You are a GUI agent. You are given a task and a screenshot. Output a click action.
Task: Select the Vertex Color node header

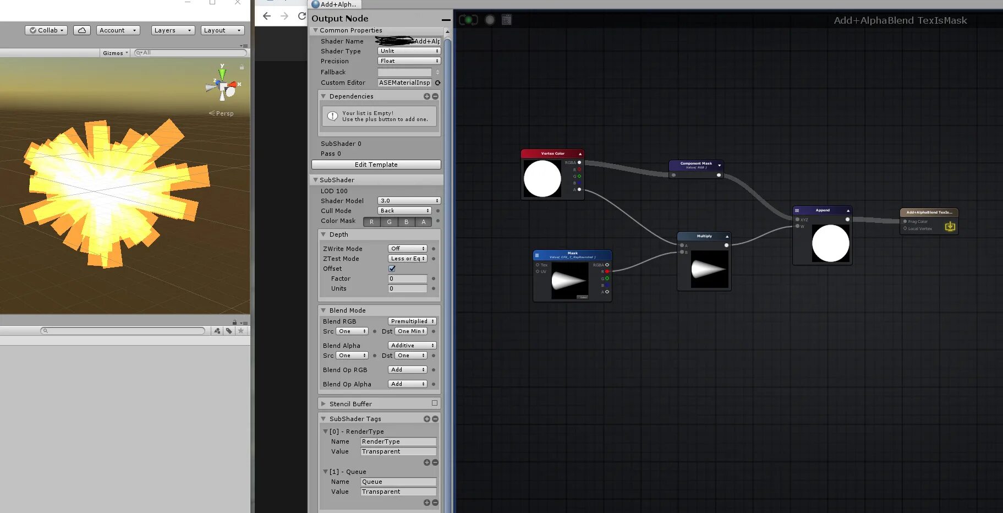pyautogui.click(x=552, y=154)
